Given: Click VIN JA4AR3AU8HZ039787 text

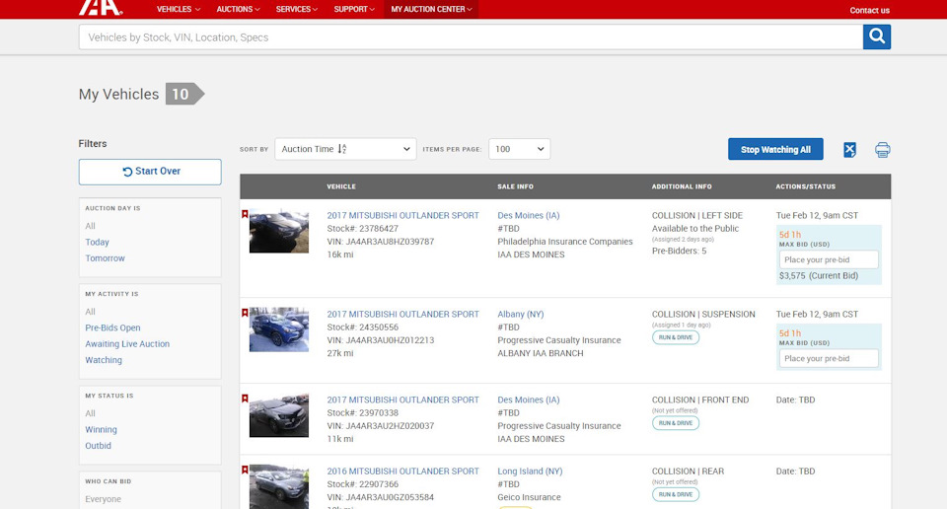Looking at the screenshot, I should point(381,242).
